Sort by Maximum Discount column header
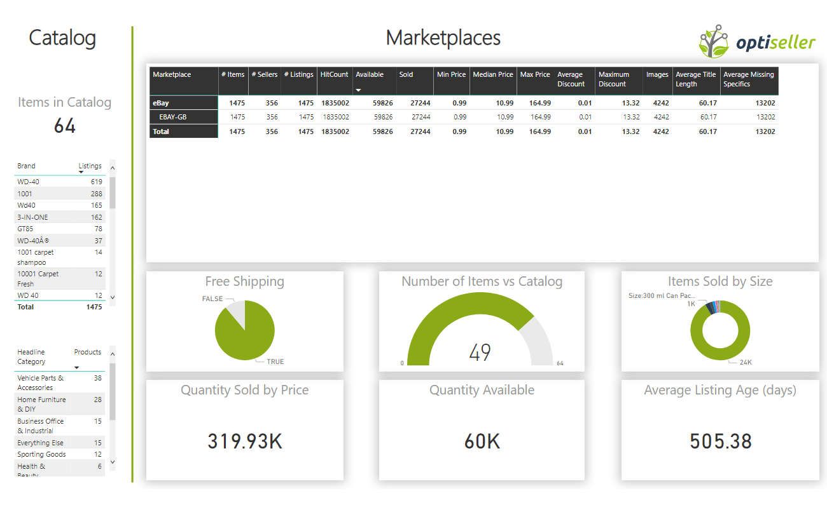 point(619,81)
